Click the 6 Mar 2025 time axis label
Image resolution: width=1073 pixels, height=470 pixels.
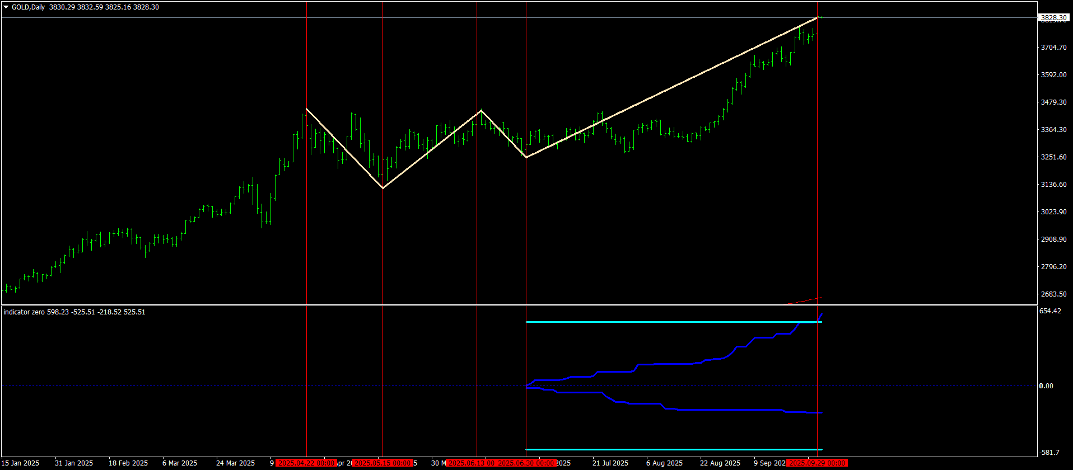tap(180, 463)
